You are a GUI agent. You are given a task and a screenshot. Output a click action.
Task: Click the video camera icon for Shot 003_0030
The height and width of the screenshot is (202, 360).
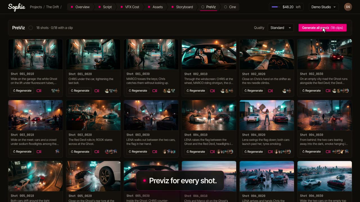tap(155, 151)
